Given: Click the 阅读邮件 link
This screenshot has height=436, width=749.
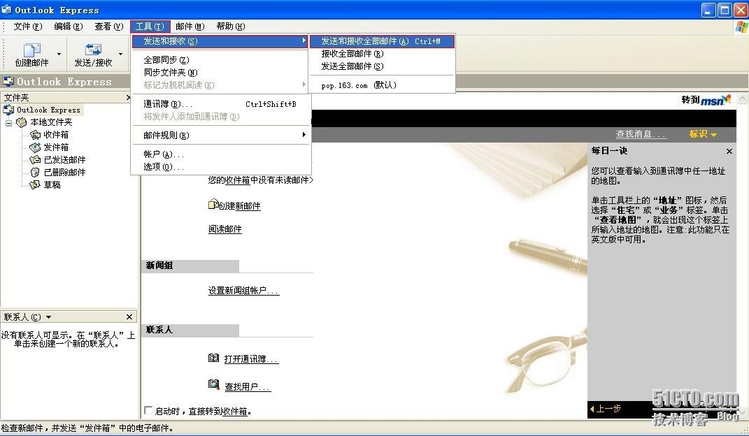Looking at the screenshot, I should [x=225, y=229].
